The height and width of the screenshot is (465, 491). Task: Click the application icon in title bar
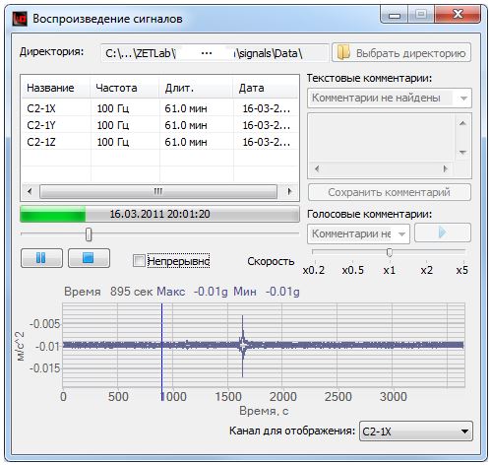click(20, 19)
